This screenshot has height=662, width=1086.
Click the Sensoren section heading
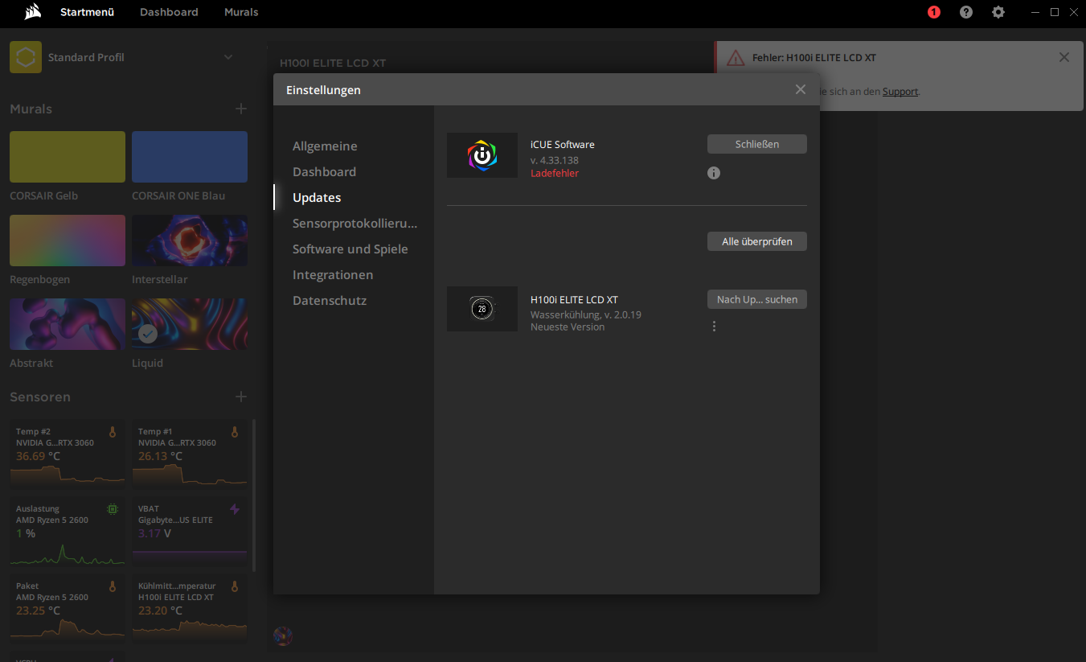pos(40,397)
